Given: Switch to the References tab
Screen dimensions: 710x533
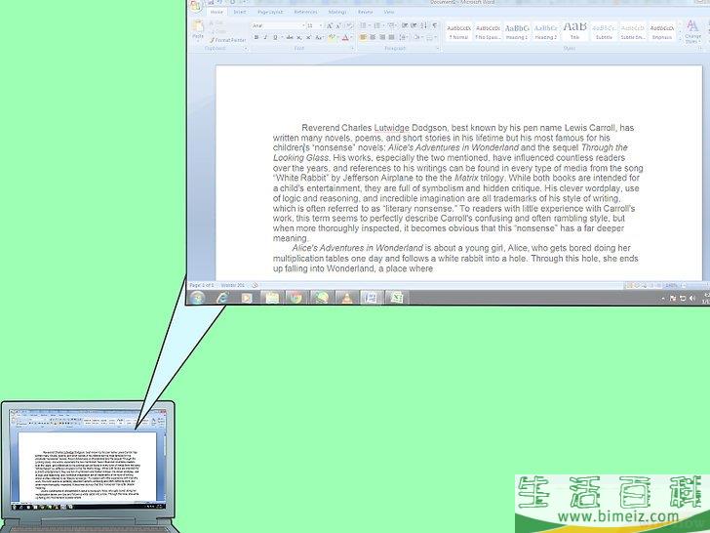Looking at the screenshot, I should pos(305,12).
